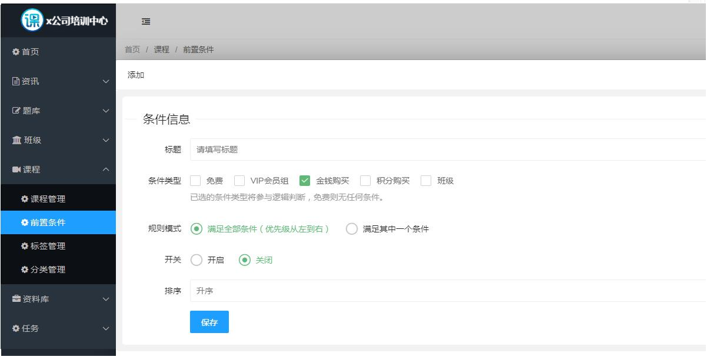706x356 pixels.
Task: Click the 标题 input field
Action: 447,149
